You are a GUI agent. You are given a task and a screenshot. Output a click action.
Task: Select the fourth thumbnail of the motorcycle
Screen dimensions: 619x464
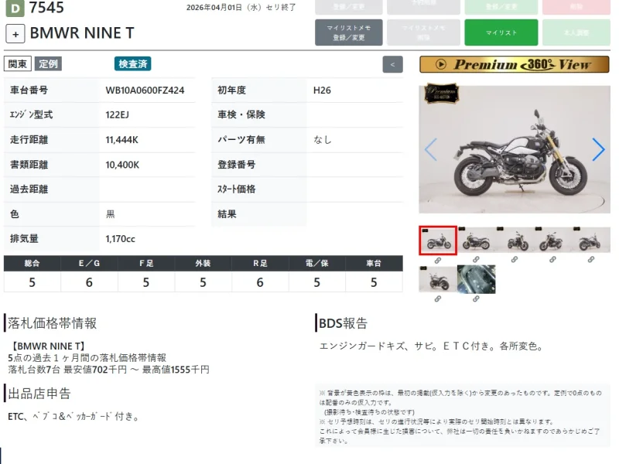[x=552, y=240]
